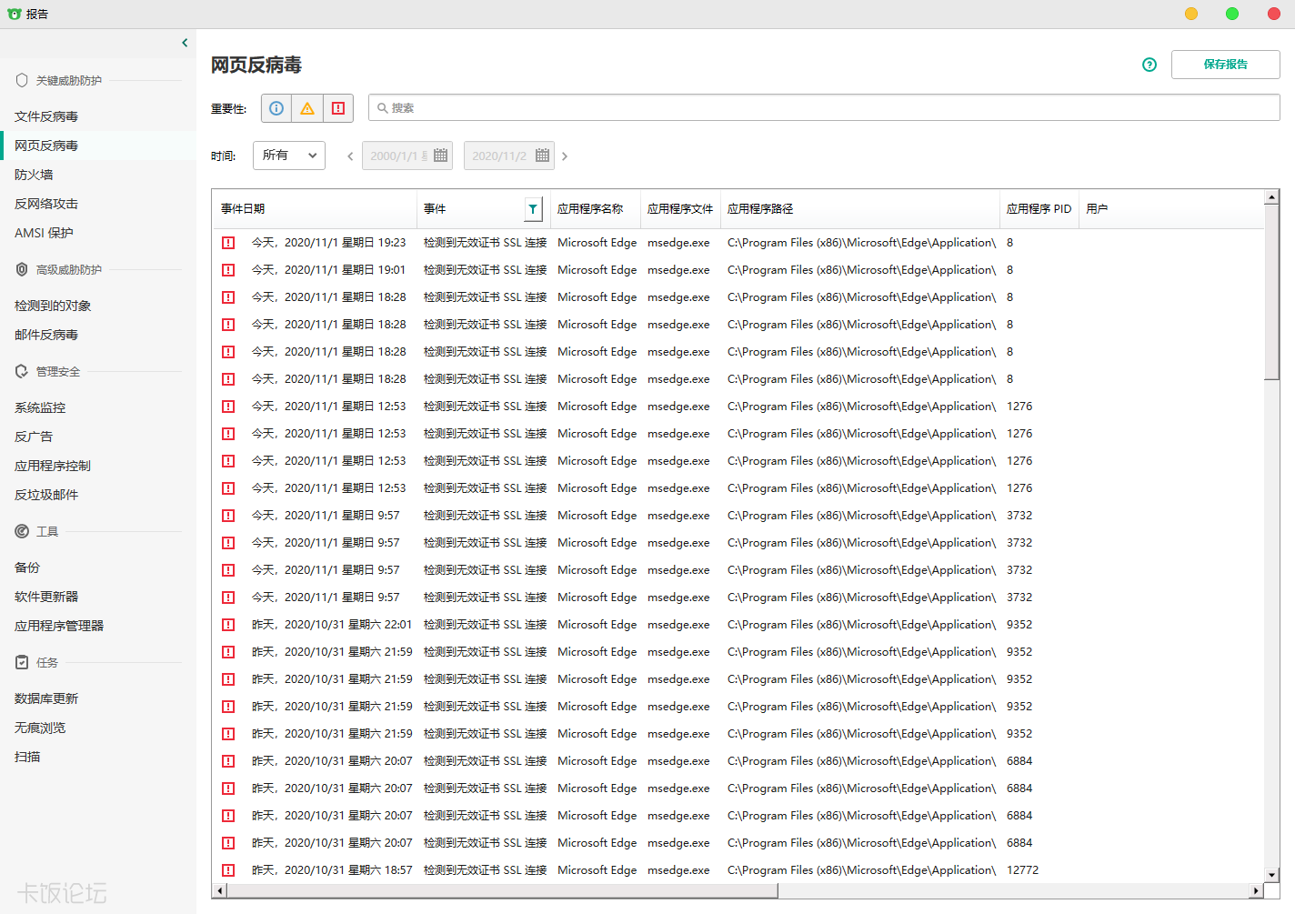This screenshot has width=1295, height=914.
Task: Click the horizontal scrollbar thumb
Action: point(502,890)
